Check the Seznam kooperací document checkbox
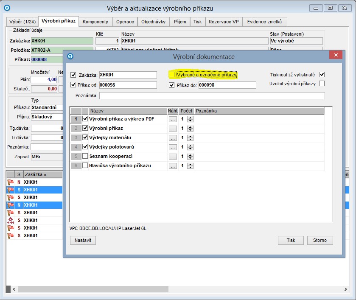Viewport: 356px width, 300px height. click(x=85, y=156)
